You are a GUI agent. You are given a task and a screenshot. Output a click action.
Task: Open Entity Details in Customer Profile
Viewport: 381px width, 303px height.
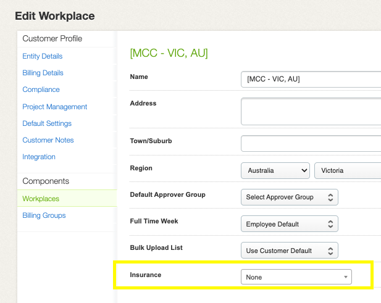(42, 56)
